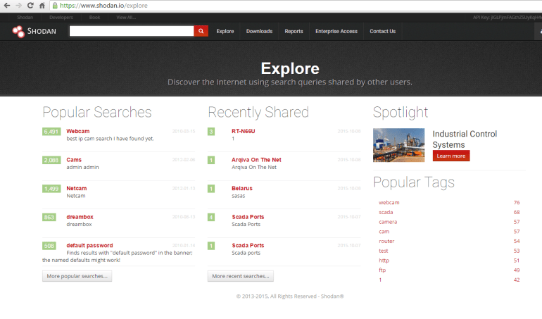The height and width of the screenshot is (319, 542).
Task: Reload the page with refresh icon
Action: pyautogui.click(x=30, y=6)
